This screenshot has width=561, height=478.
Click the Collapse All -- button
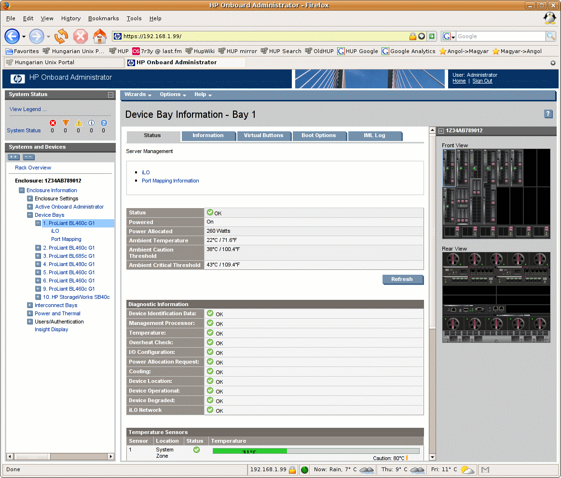click(x=28, y=157)
